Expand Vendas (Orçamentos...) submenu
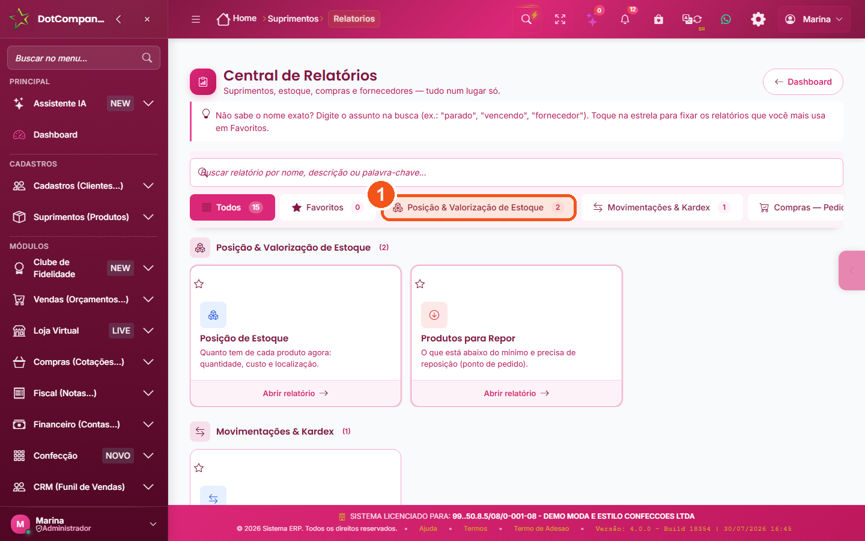Image resolution: width=865 pixels, height=541 pixels. [148, 299]
